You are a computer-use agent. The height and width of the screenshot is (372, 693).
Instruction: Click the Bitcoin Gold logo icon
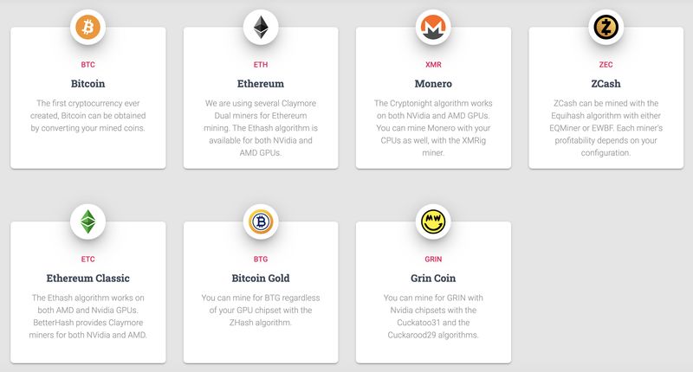pyautogui.click(x=261, y=222)
